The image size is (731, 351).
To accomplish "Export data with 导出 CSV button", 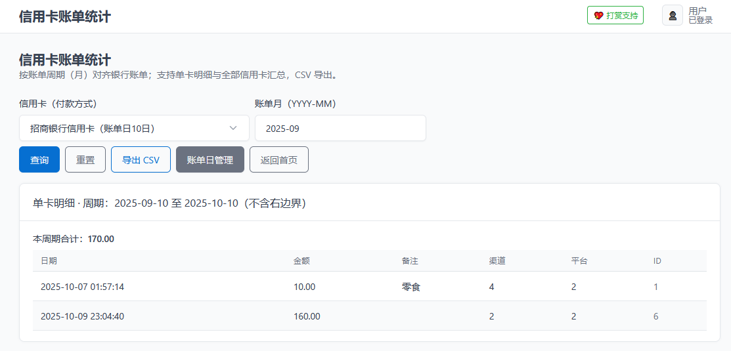I will pos(141,159).
